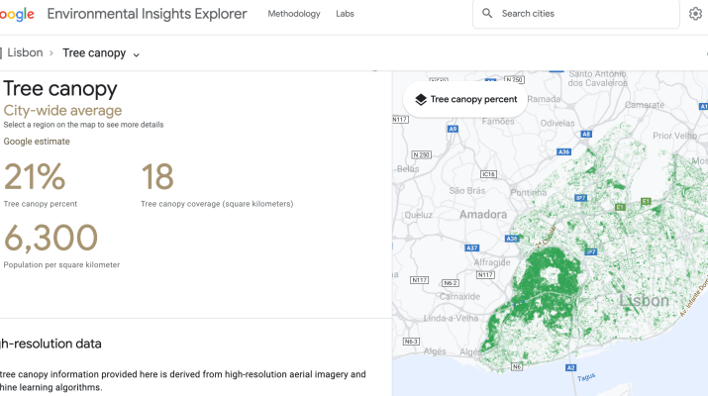Click the settings gear icon
Image resolution: width=708 pixels, height=396 pixels.
(695, 14)
